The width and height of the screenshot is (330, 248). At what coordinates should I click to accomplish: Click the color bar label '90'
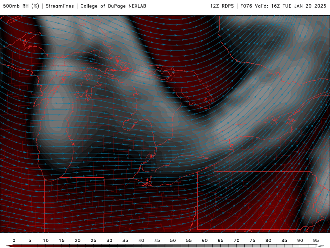click(300, 241)
